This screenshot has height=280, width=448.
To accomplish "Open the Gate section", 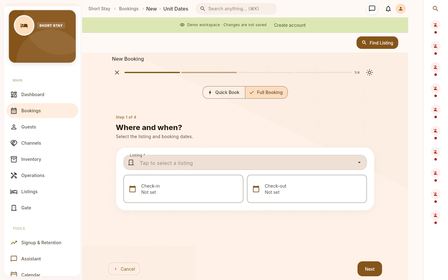I will point(42,208).
